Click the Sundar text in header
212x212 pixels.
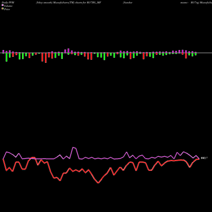point(128,3)
